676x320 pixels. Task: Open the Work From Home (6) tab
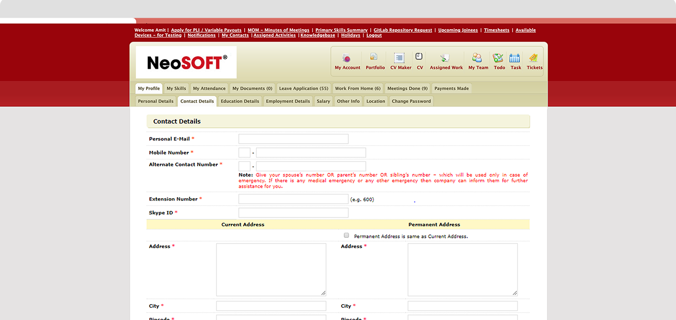[358, 89]
